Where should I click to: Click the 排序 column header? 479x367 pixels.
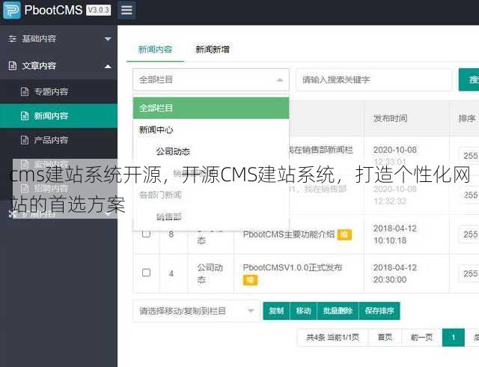[467, 118]
